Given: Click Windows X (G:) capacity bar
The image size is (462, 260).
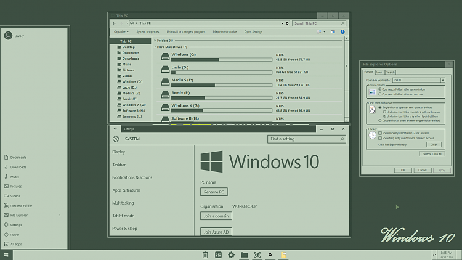Looking at the screenshot, I should [x=222, y=110].
